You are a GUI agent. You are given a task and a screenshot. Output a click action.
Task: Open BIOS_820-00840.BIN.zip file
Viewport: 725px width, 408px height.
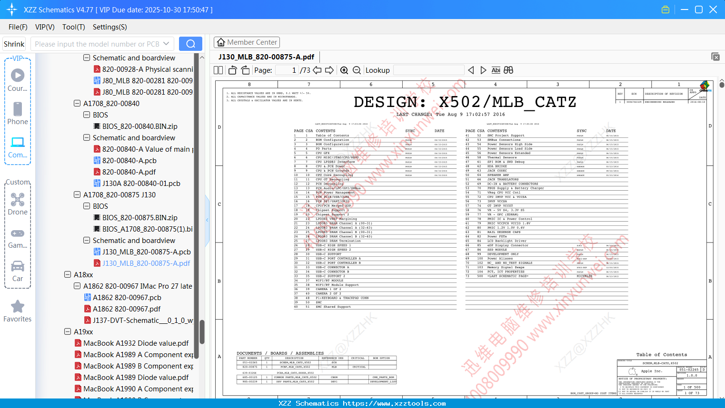coord(136,126)
